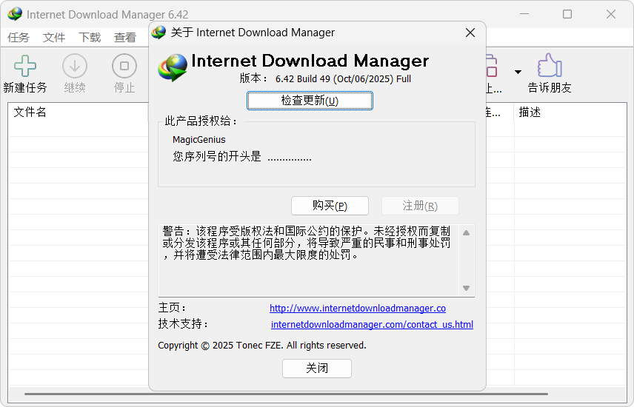Maximize the Internet Download Manager window

(567, 14)
